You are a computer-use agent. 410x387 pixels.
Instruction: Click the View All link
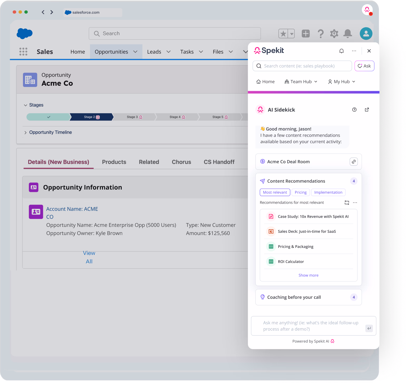coord(89,257)
